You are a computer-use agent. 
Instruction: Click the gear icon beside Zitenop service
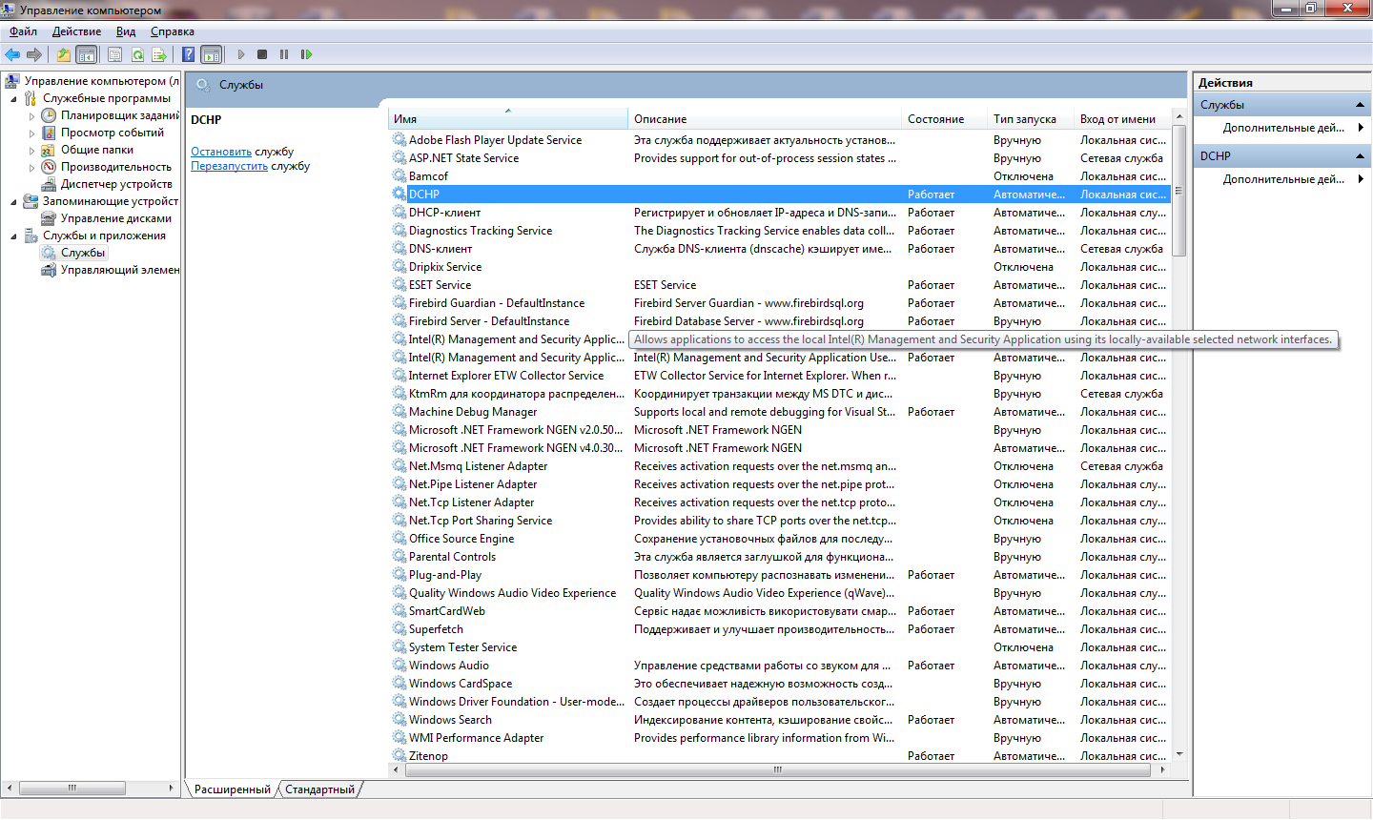click(x=400, y=756)
